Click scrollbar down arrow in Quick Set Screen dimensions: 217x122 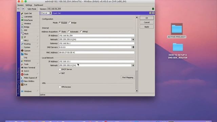pyautogui.click(x=137, y=91)
